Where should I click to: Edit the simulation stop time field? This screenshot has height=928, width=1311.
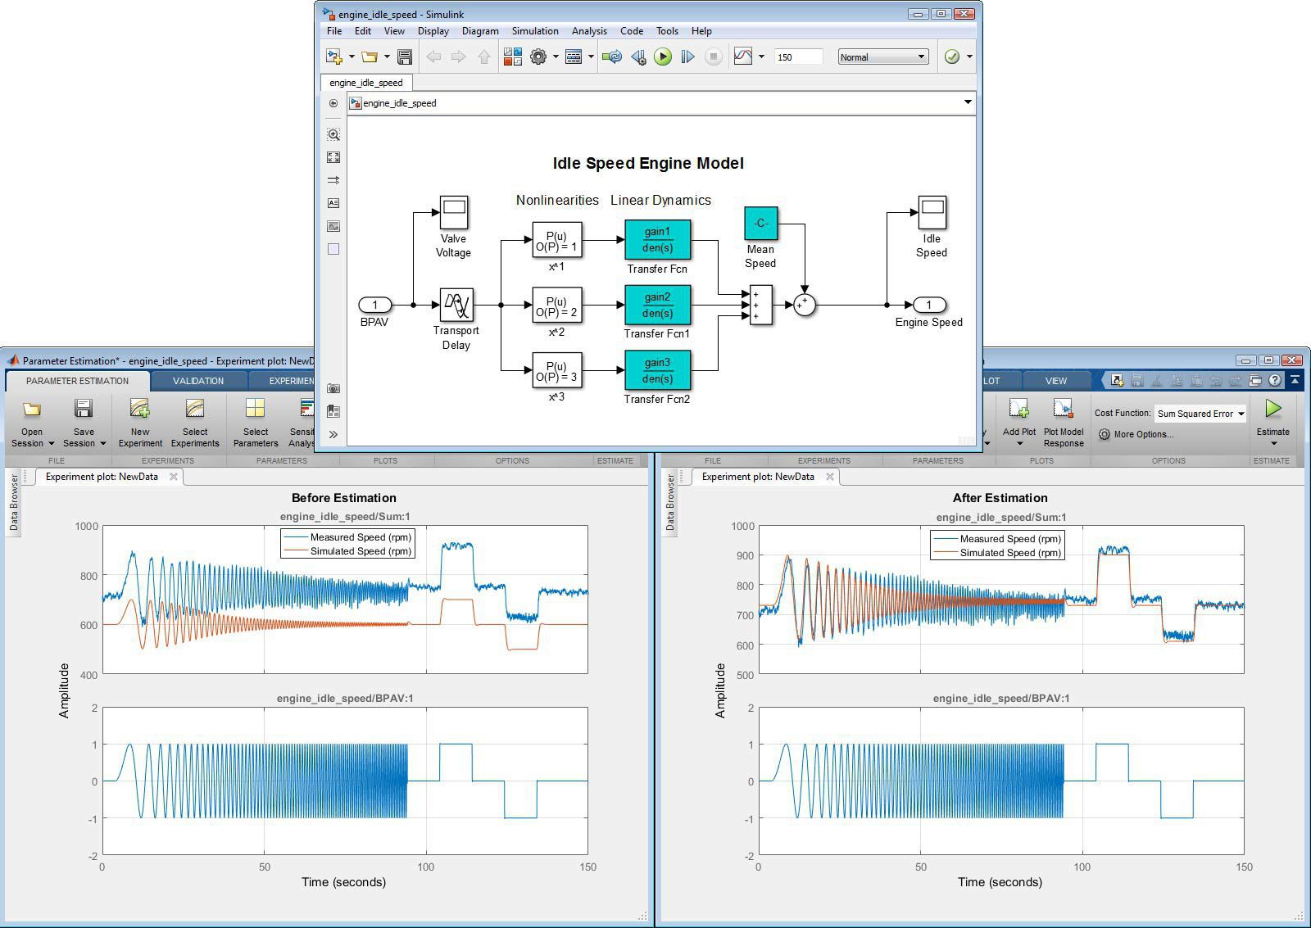797,57
